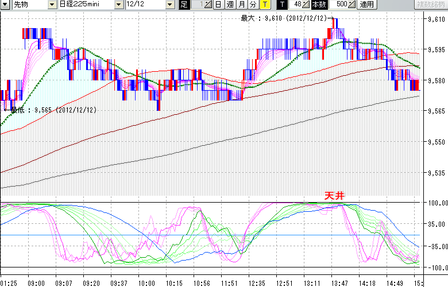This screenshot has height=287, width=448.
Task: Click the black 本数 label icon
Action: (318, 5)
